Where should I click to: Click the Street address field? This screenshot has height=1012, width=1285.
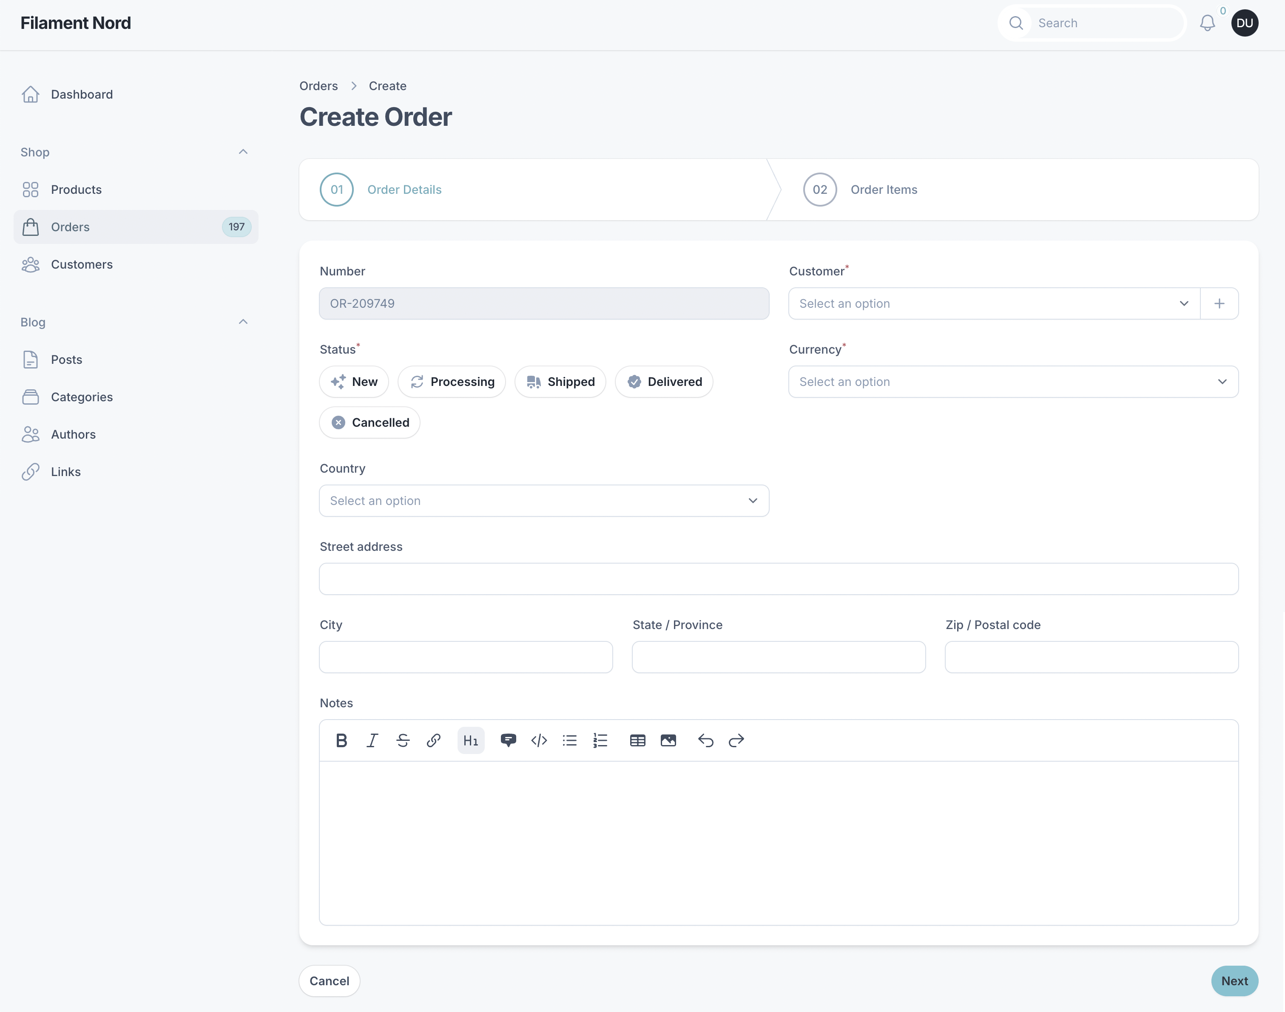[x=778, y=579]
